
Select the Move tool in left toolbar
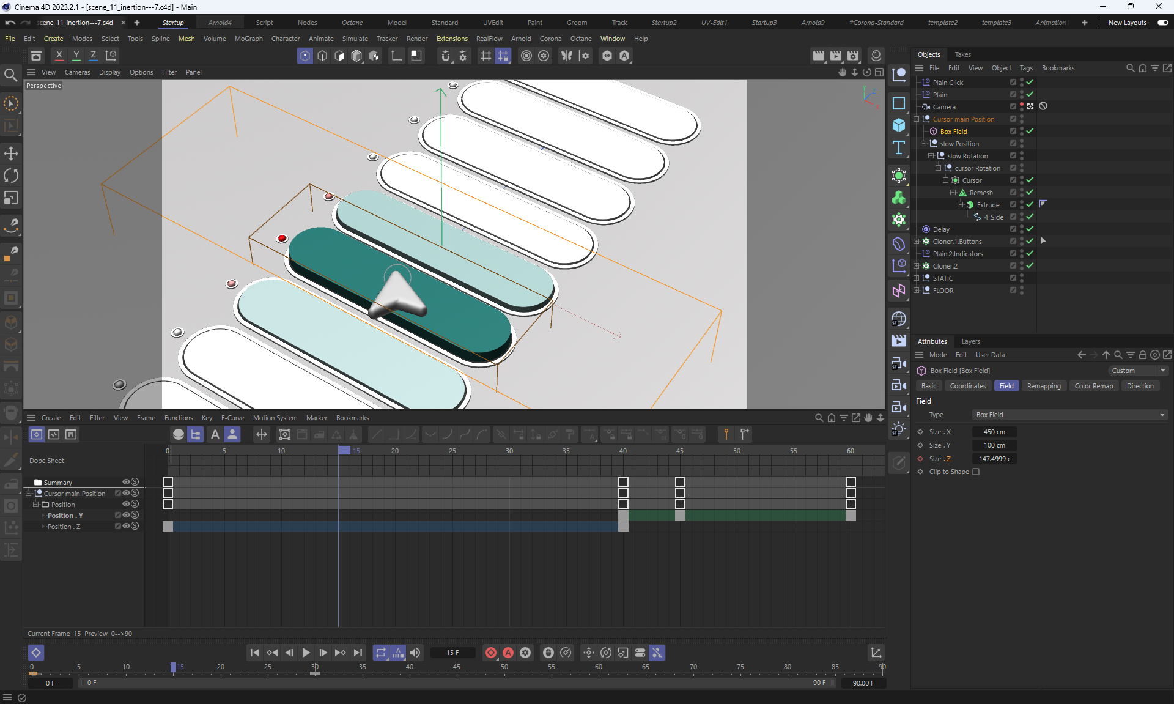click(x=11, y=154)
